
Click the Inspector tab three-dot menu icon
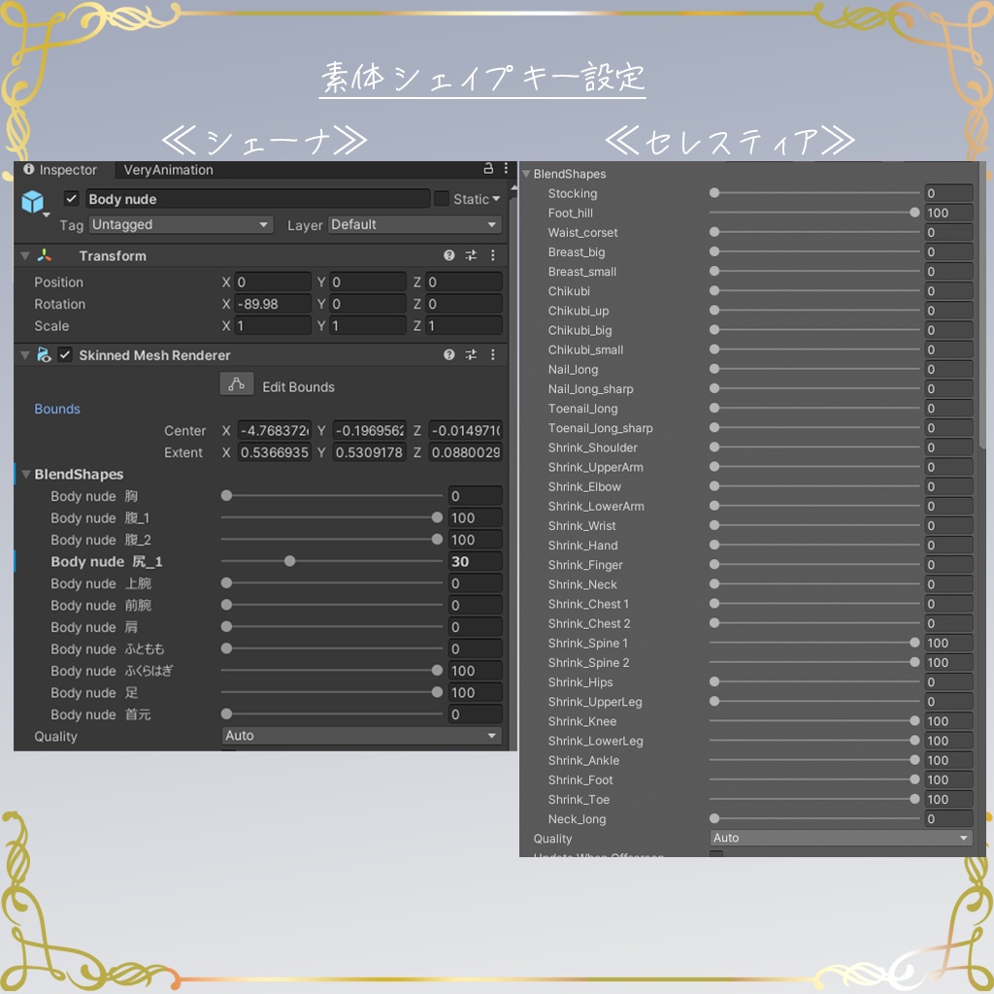coord(507,169)
